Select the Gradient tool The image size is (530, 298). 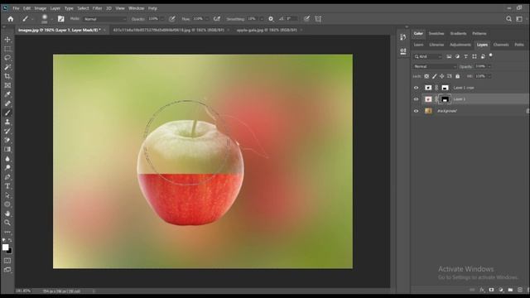click(x=7, y=149)
